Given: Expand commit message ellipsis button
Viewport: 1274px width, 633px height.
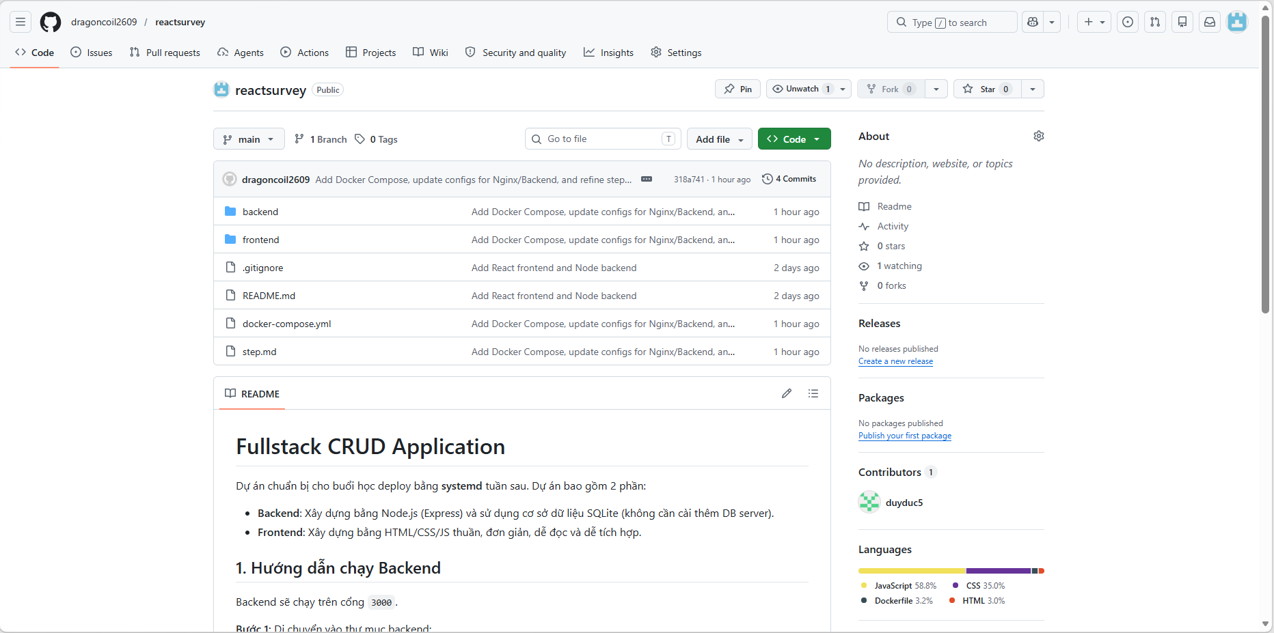Looking at the screenshot, I should click(x=647, y=179).
